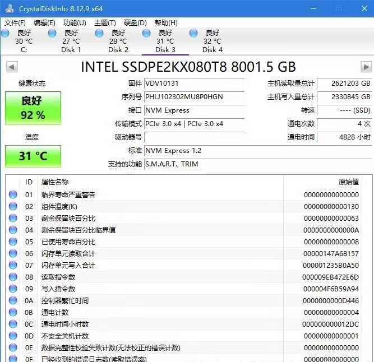The width and height of the screenshot is (374, 362).
Task: Open the 帮助(H) menu
Action: [166, 23]
